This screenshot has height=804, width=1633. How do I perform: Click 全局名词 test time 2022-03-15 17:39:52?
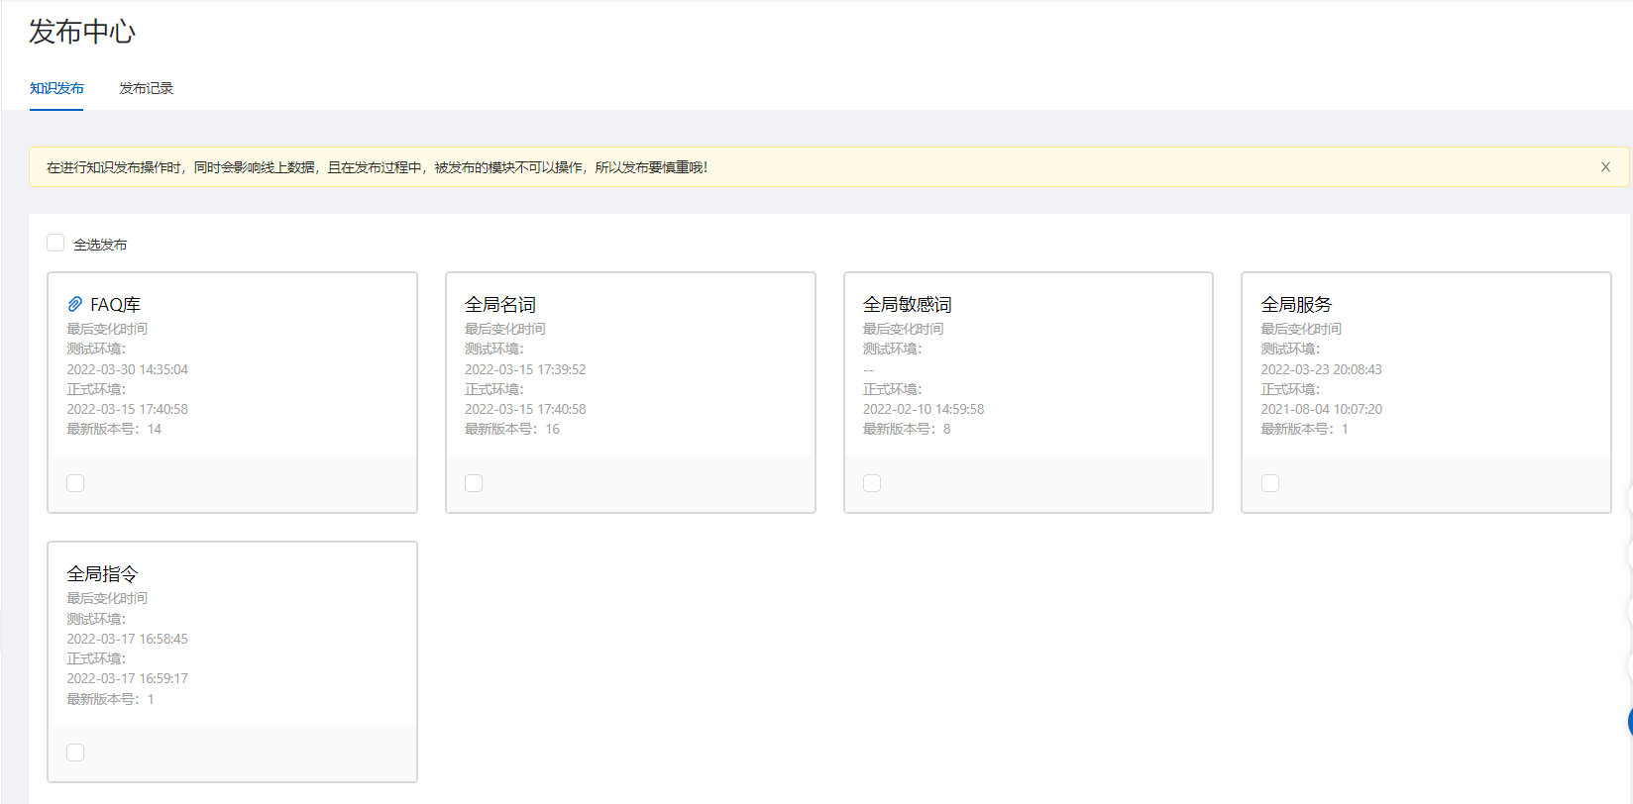(x=525, y=369)
